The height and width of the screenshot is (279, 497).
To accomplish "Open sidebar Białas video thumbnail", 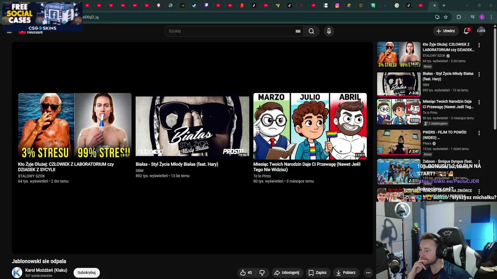I will (399, 84).
